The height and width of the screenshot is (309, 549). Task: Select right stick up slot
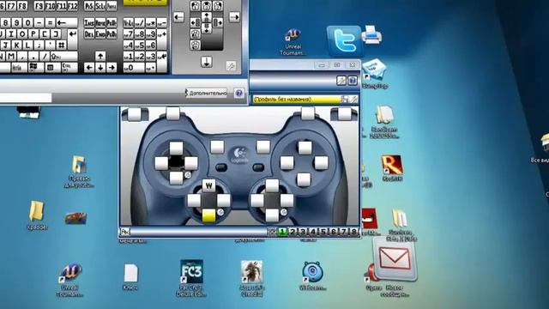272,186
